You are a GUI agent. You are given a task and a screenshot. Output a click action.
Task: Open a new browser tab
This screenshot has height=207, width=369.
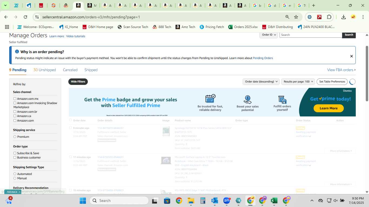point(313,5)
